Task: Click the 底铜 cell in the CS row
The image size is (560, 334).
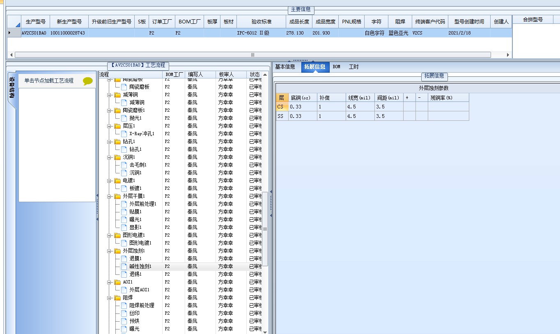Action: 303,107
